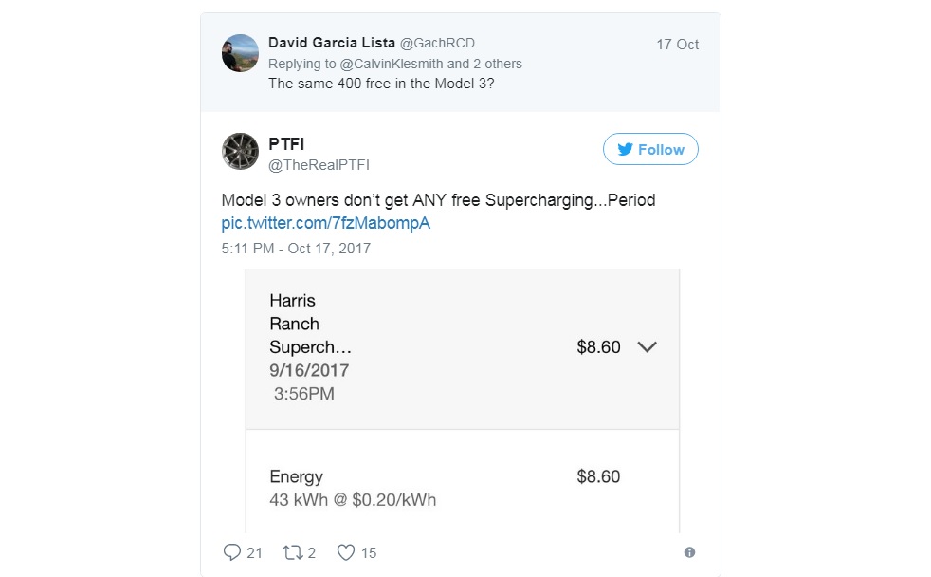Open the @TheRealPTFI handle
Viewport: 931px width, 577px height.
tap(319, 165)
